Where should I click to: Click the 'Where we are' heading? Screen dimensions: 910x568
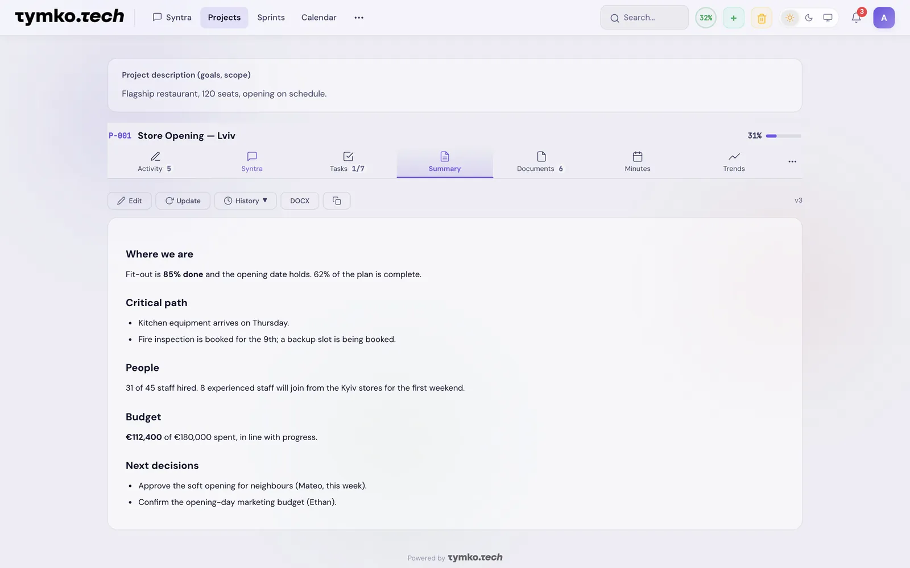click(159, 254)
